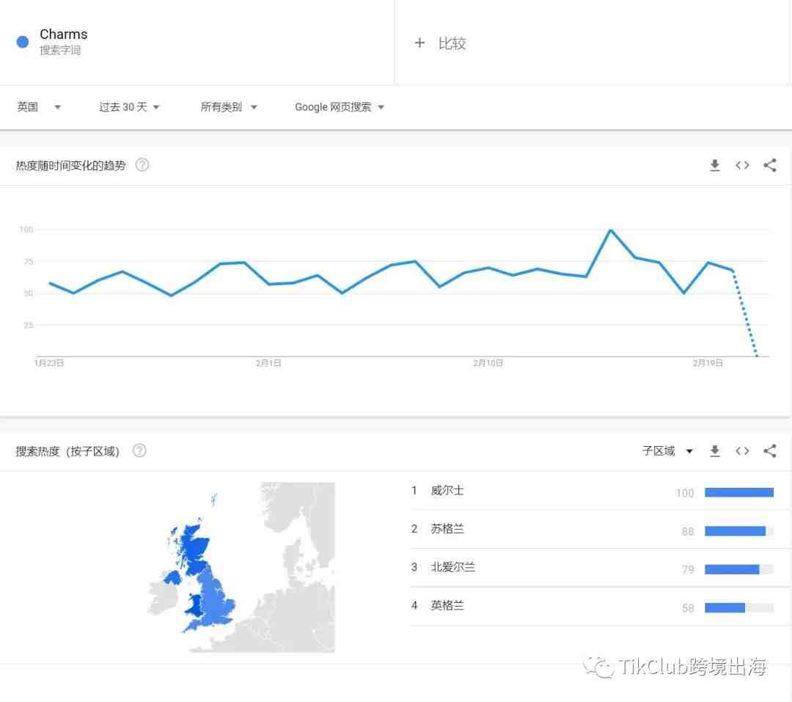Share the subregion interest panel
Screen dimensions: 792x702
(x=770, y=451)
